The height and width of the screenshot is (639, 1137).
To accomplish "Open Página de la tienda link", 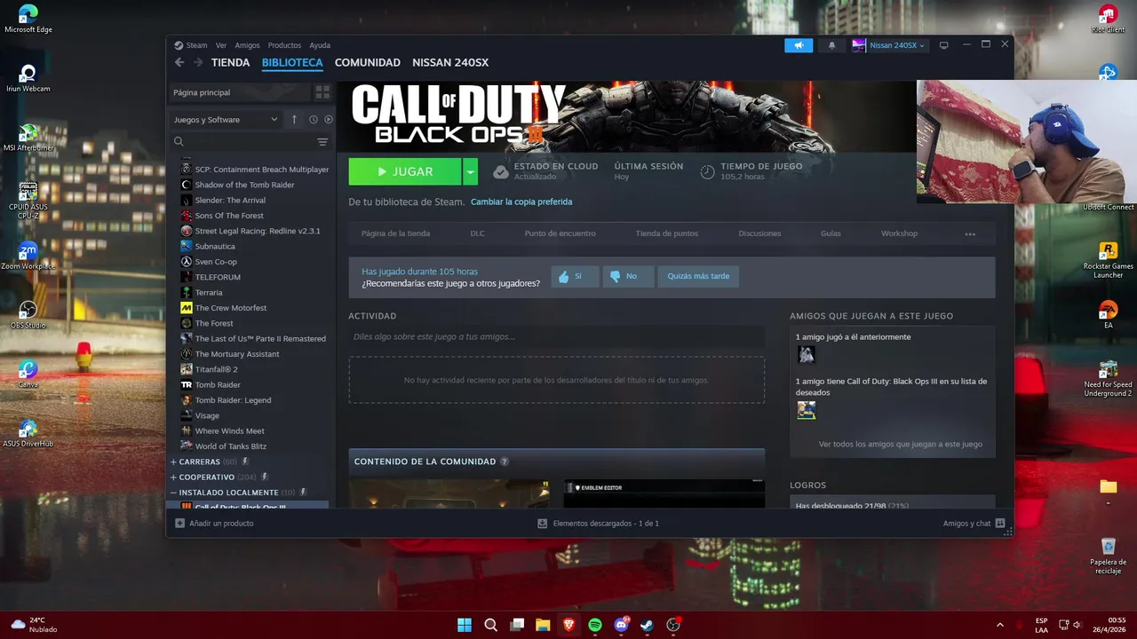I will 395,234.
